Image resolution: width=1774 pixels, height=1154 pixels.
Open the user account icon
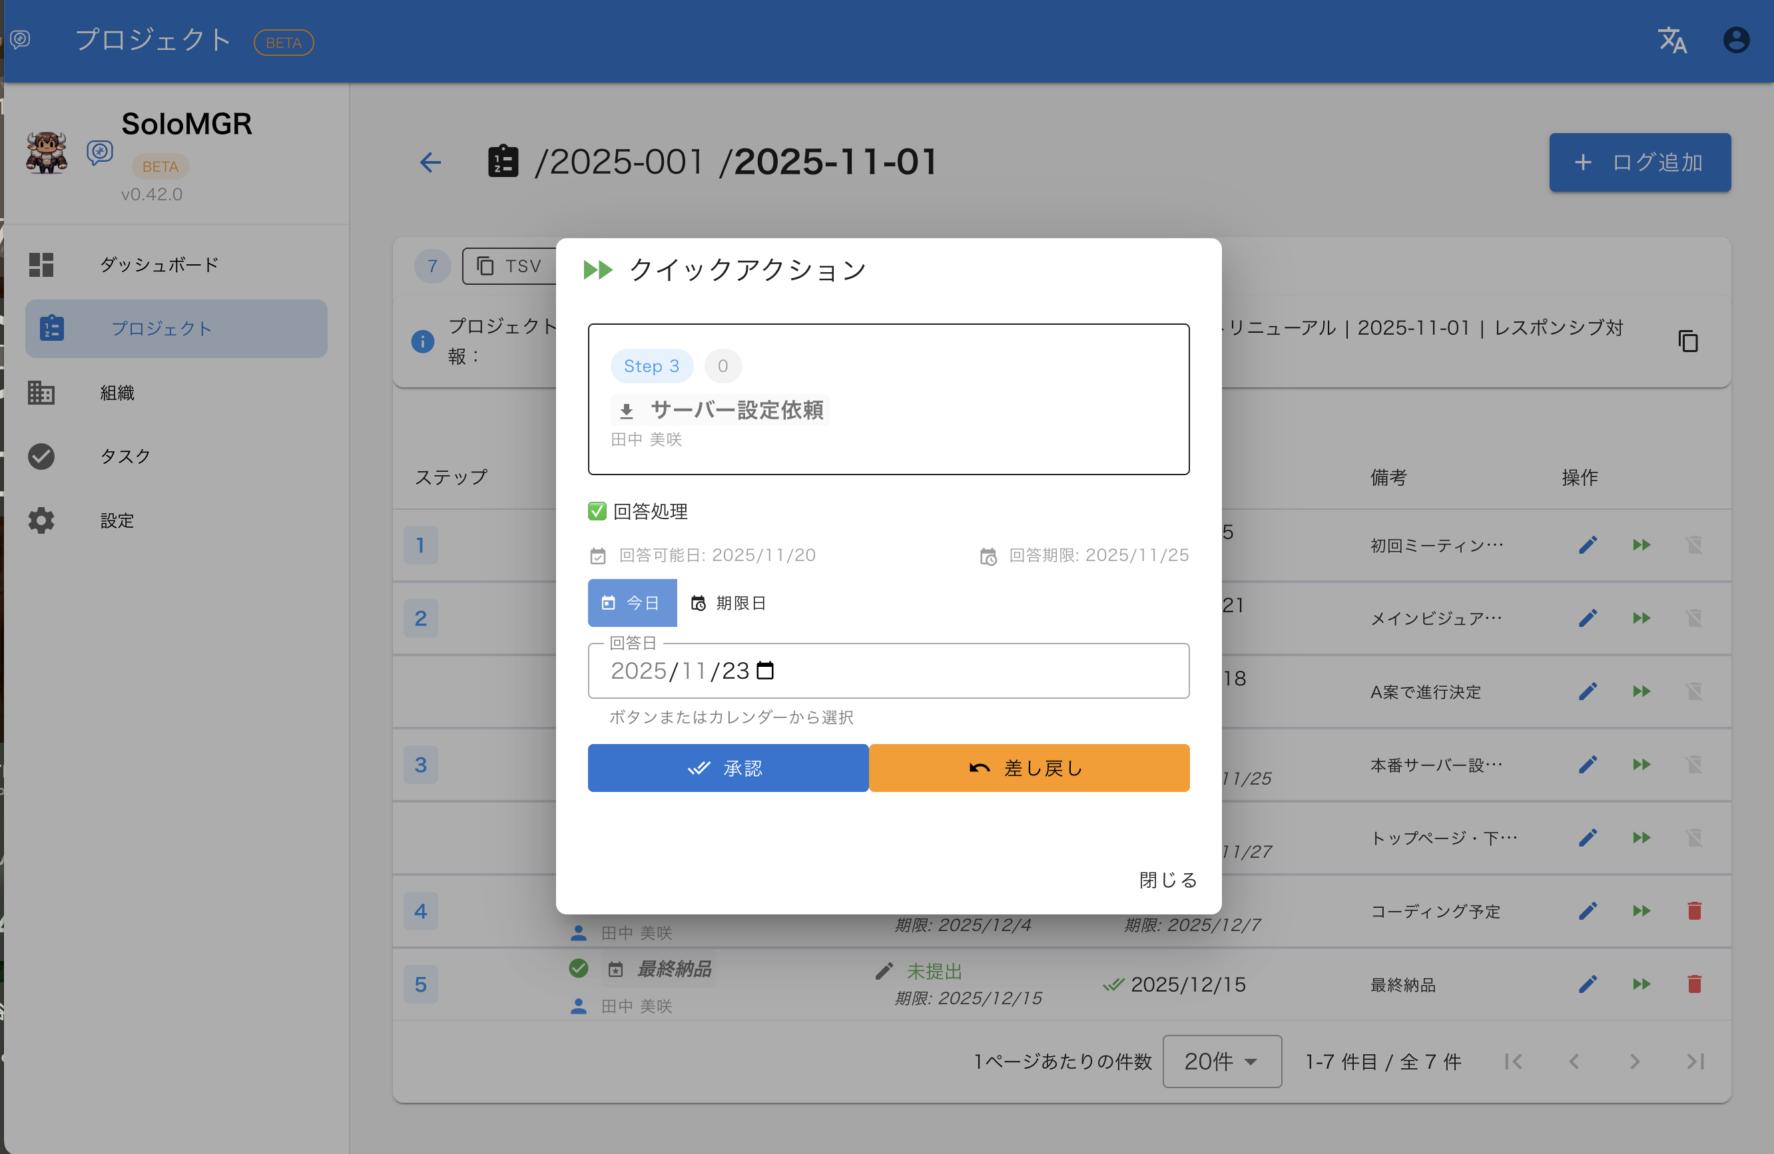pos(1736,39)
